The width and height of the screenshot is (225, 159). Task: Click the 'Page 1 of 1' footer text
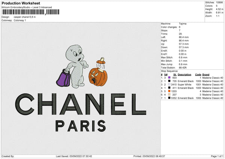coord(217,156)
